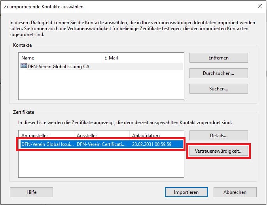Select the DFN-Verein Global Issui... Antragsteller cell
Image resolution: width=267 pixels, height=205 pixels.
47,144
